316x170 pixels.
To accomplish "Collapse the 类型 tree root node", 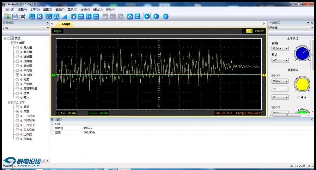I will (5, 38).
